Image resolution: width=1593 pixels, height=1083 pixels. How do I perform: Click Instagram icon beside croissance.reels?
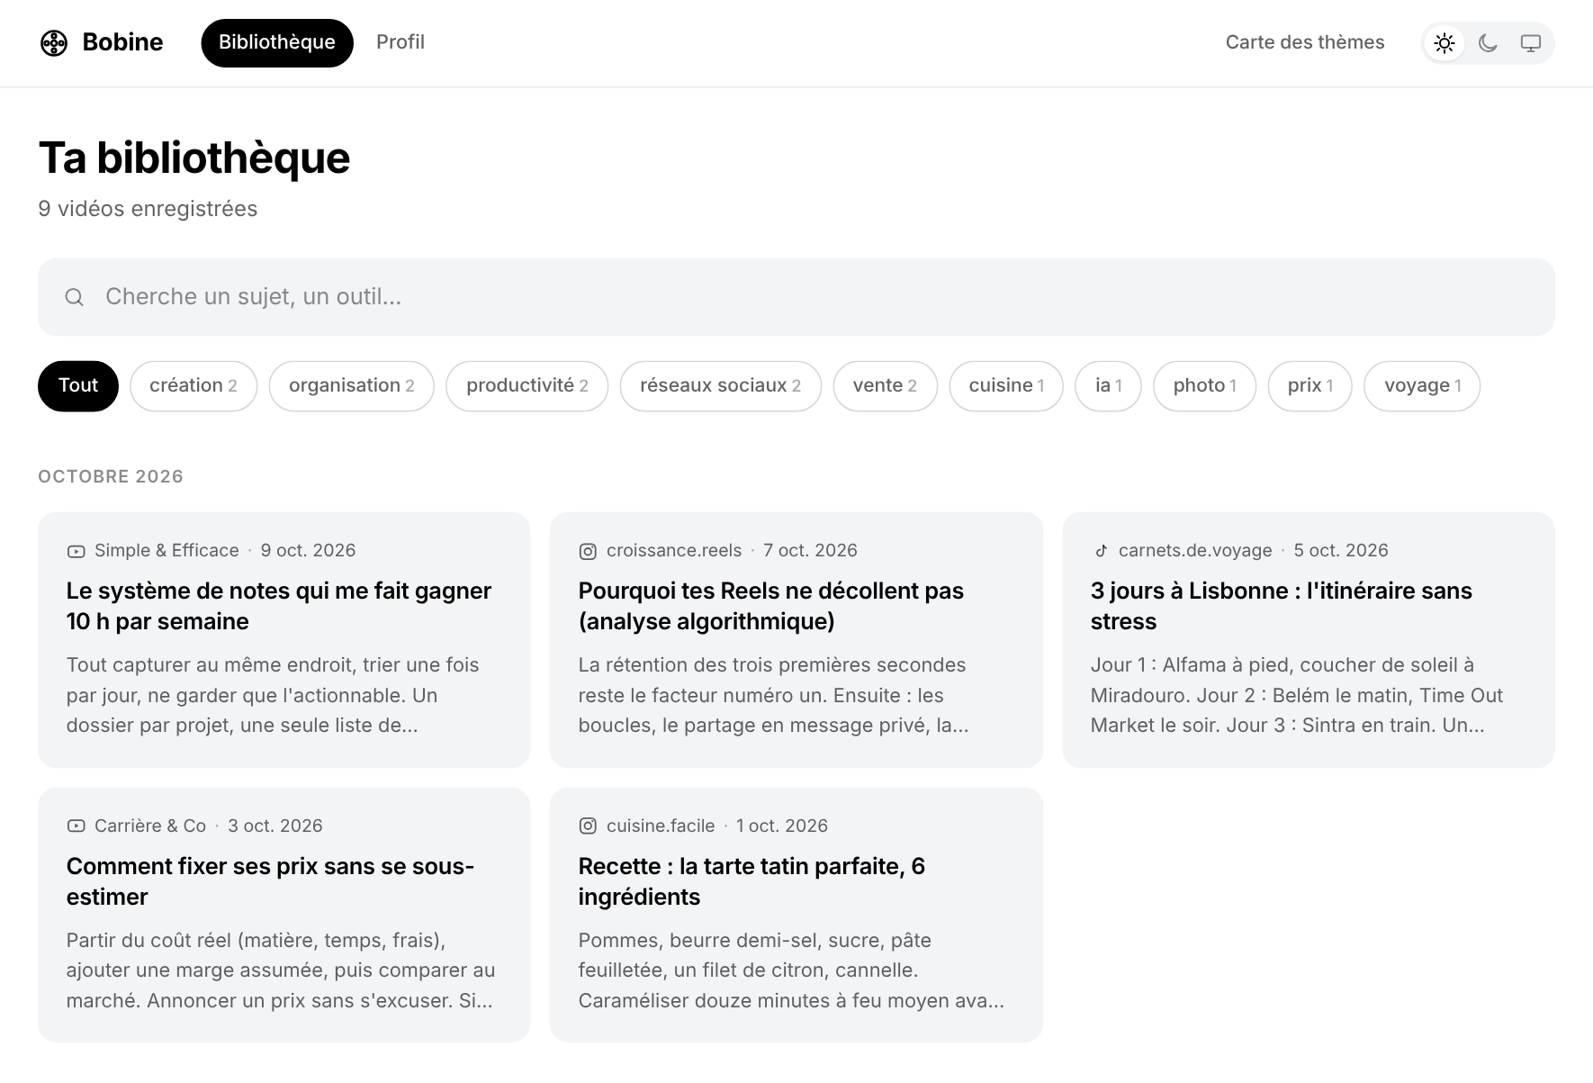pos(588,551)
